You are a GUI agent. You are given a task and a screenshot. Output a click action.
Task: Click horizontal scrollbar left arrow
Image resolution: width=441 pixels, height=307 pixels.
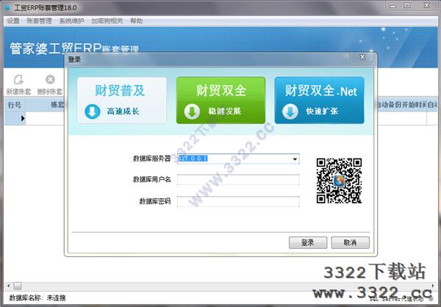pyautogui.click(x=8, y=286)
